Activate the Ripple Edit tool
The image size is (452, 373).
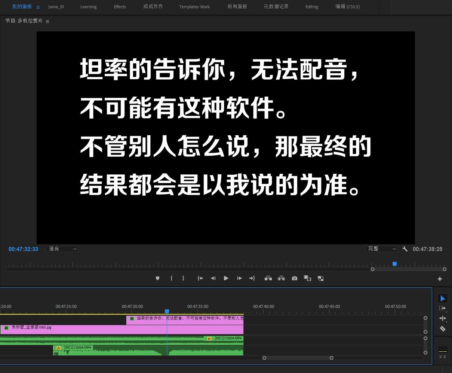(443, 318)
